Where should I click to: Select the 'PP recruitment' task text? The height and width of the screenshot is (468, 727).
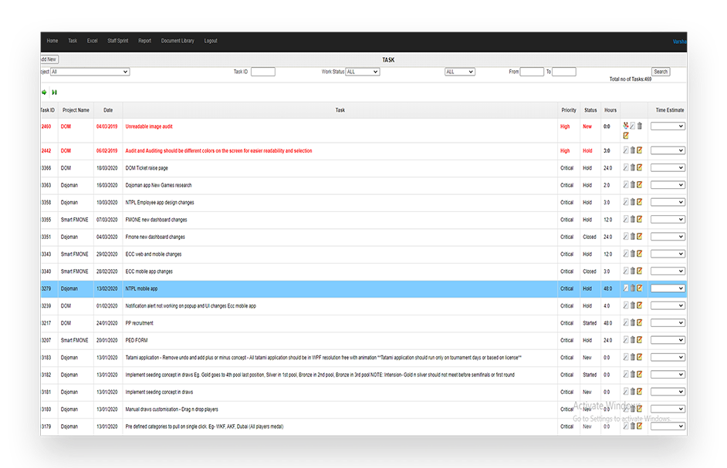coord(139,323)
